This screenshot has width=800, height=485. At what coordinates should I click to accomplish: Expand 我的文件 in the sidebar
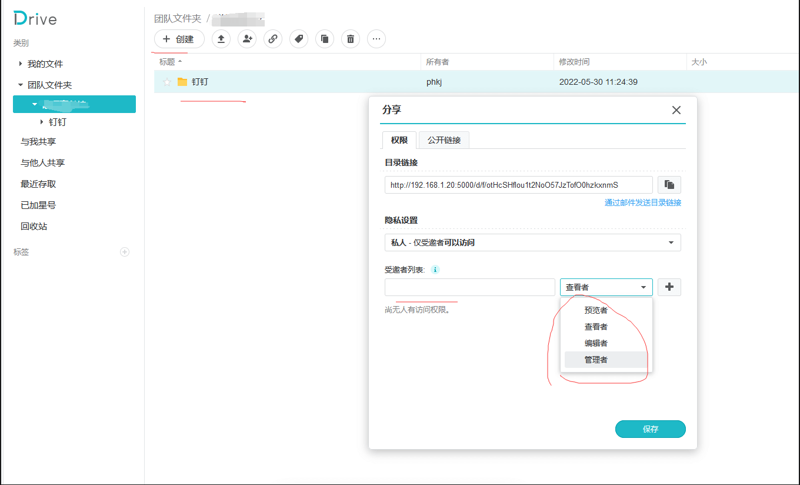21,64
